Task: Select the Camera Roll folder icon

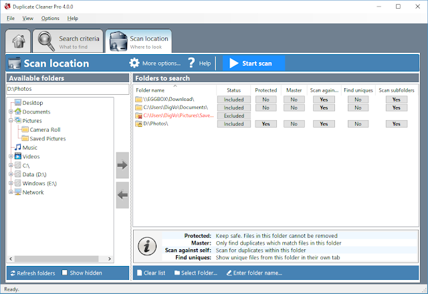Action: tap(25, 129)
